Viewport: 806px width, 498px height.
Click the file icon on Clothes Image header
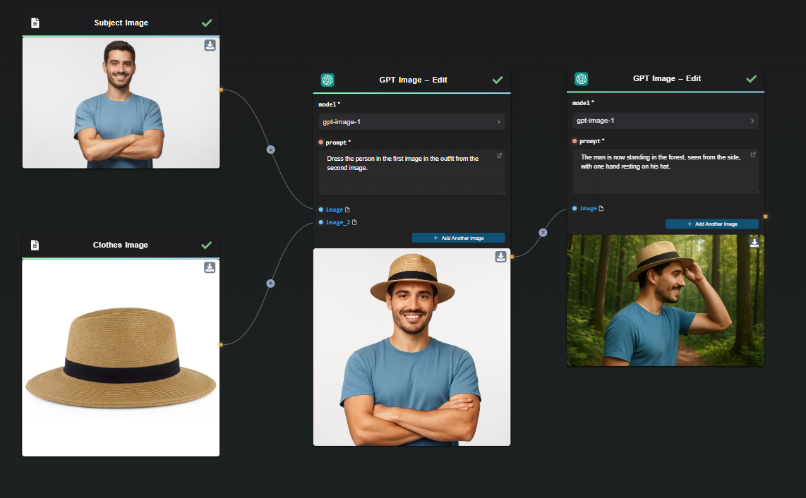[35, 245]
